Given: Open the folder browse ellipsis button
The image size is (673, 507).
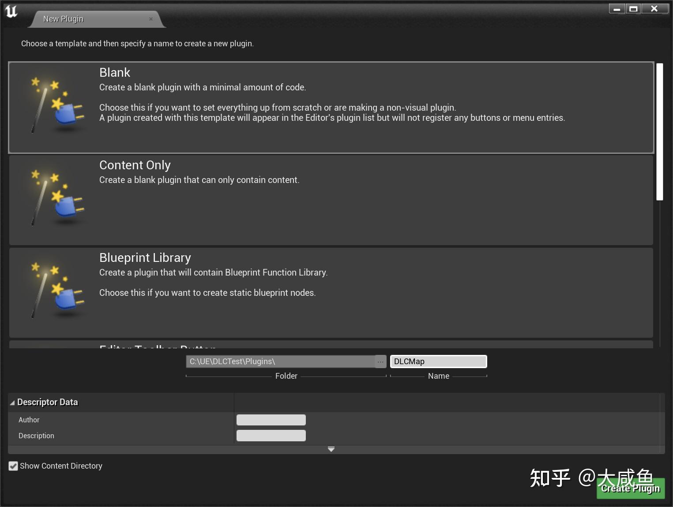Looking at the screenshot, I should click(x=380, y=361).
